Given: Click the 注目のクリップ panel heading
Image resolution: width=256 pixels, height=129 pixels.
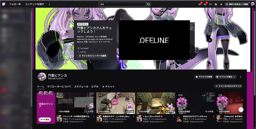Looking at the screenshot, I should [46, 105].
